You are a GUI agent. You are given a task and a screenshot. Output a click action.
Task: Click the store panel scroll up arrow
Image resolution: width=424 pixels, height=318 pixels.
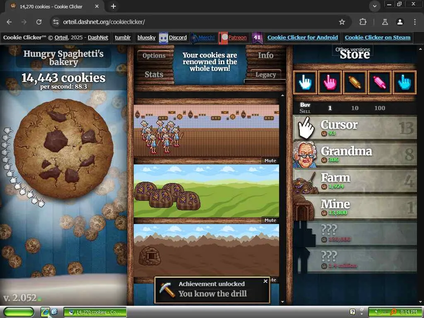point(420,49)
